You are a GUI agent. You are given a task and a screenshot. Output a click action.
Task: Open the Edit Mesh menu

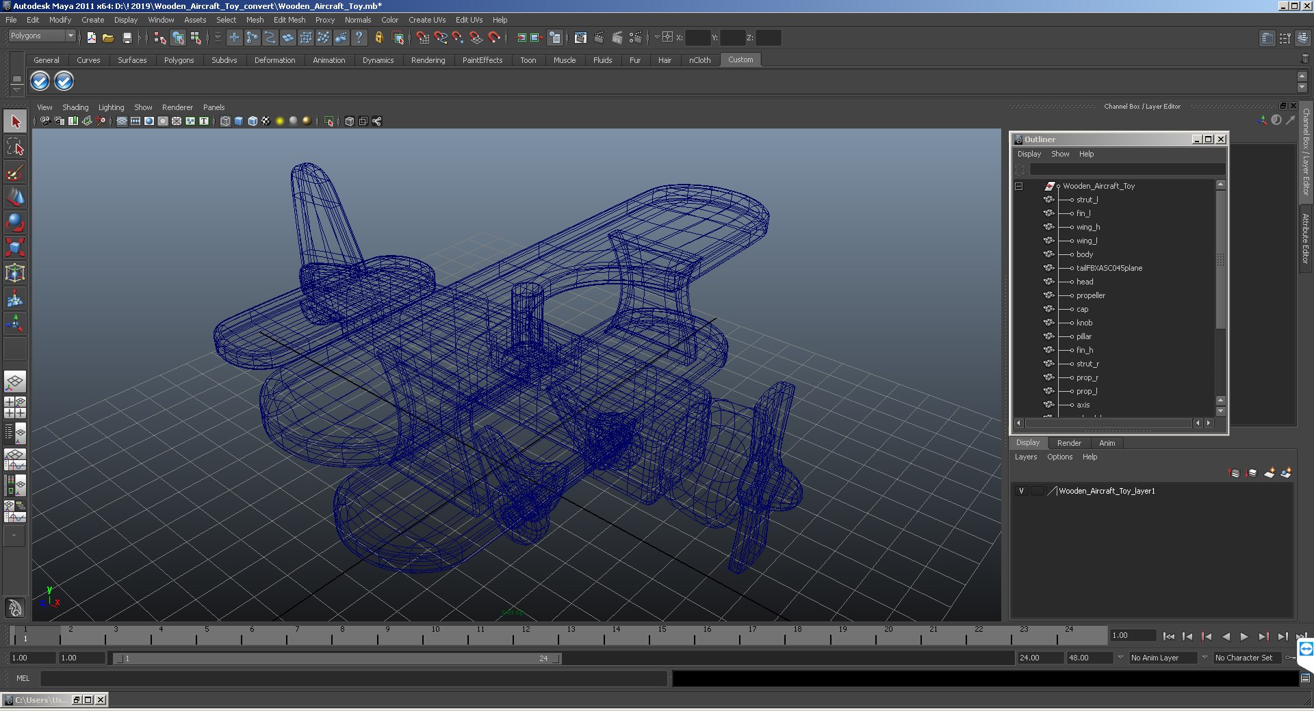[x=289, y=20]
